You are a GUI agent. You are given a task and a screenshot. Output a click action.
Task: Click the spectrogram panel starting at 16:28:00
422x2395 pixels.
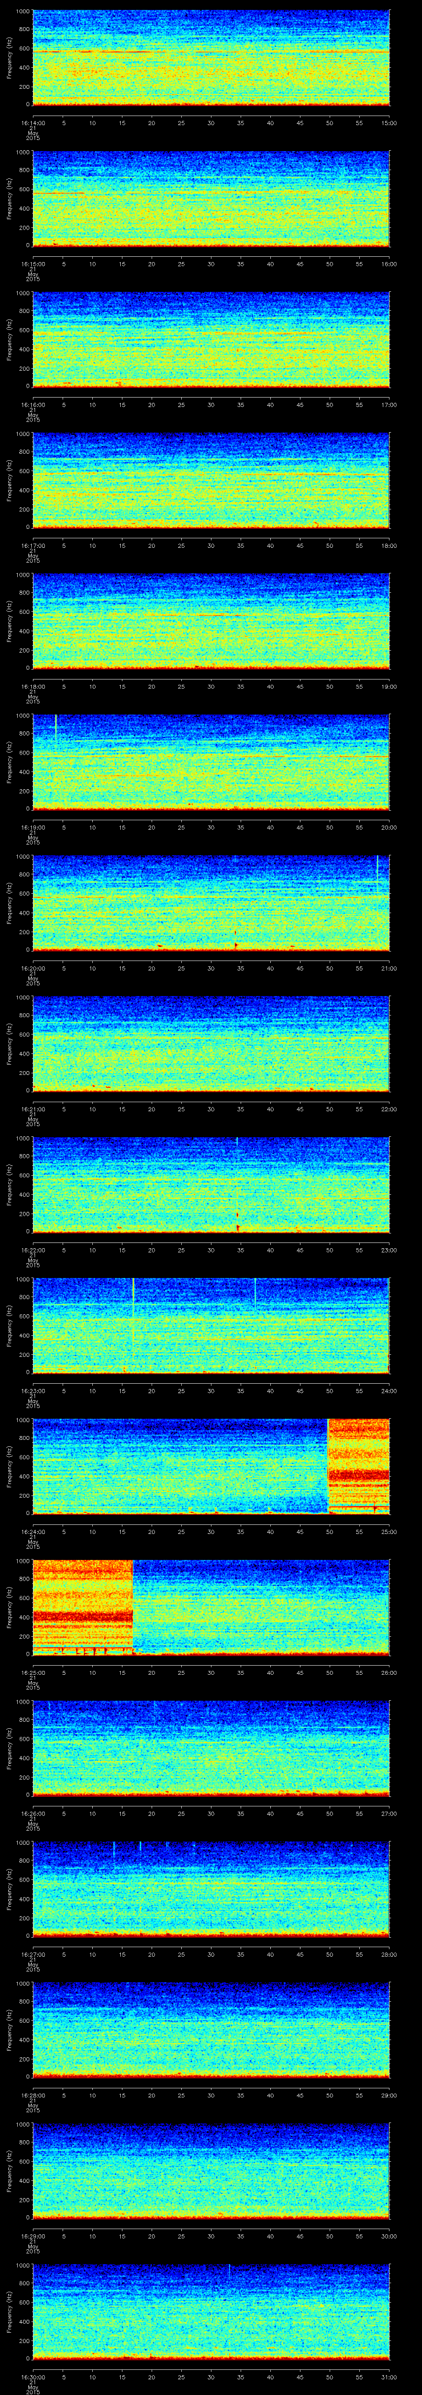pos(211,2031)
